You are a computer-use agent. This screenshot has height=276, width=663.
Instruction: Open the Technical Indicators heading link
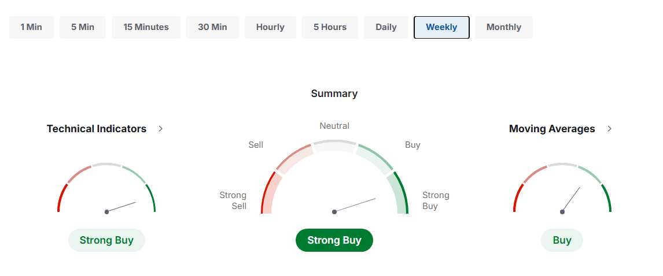97,129
